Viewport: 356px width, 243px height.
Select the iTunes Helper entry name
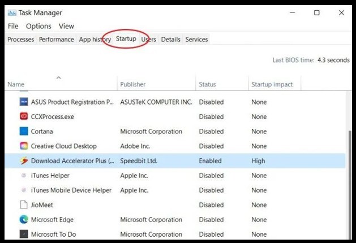point(50,175)
